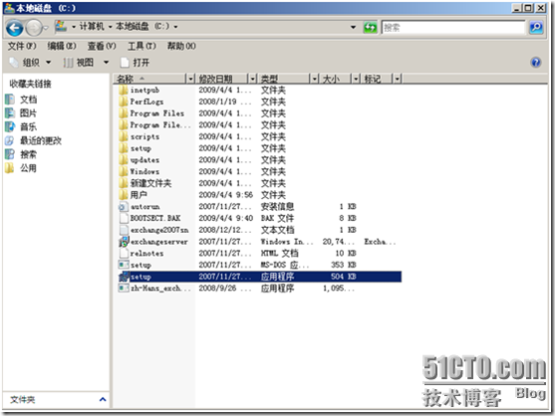Select the Windows folder icon
The height and width of the screenshot is (416, 555).
click(124, 171)
